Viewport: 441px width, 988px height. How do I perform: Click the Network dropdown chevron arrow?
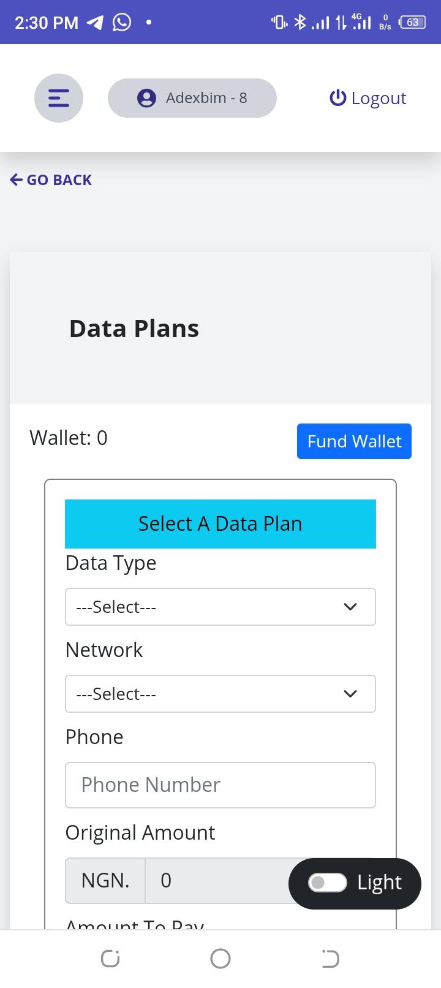(350, 694)
